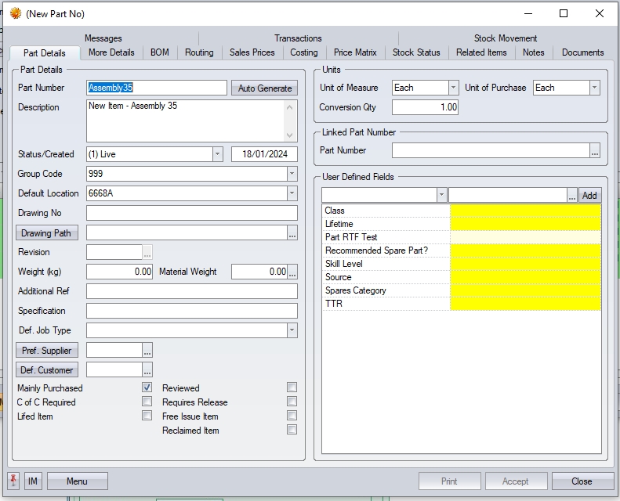The width and height of the screenshot is (620, 501).
Task: Tick the Reviewed checkbox
Action: pos(292,387)
